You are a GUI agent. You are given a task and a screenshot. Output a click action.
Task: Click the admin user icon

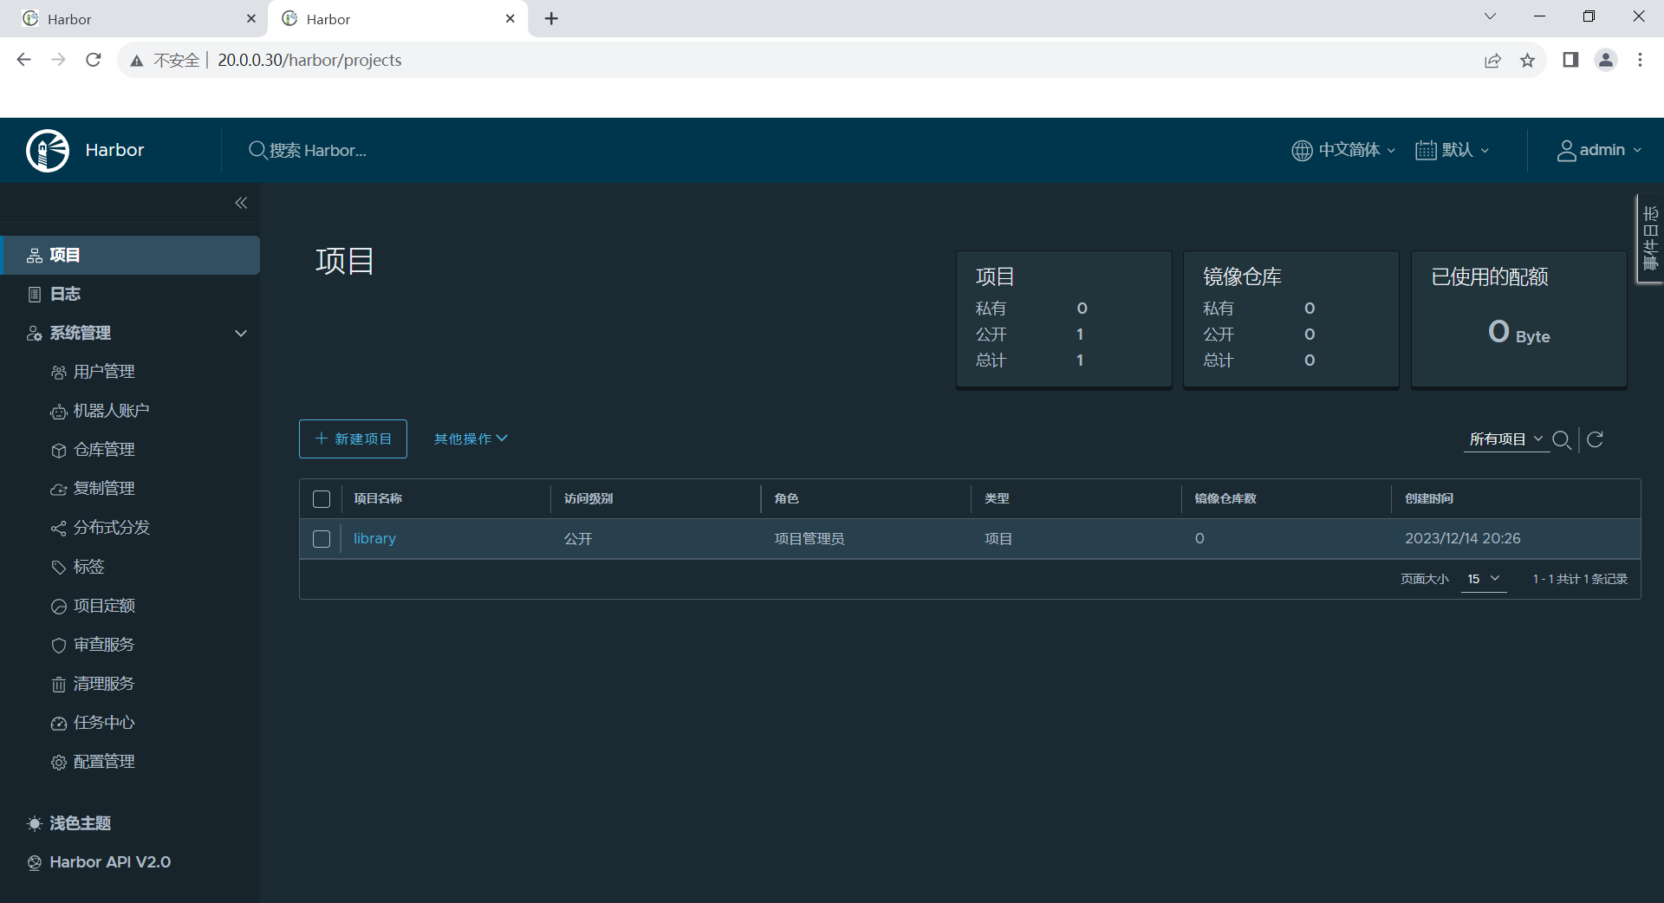click(x=1566, y=151)
